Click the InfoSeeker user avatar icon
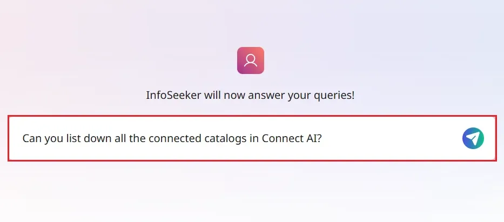 (x=251, y=60)
